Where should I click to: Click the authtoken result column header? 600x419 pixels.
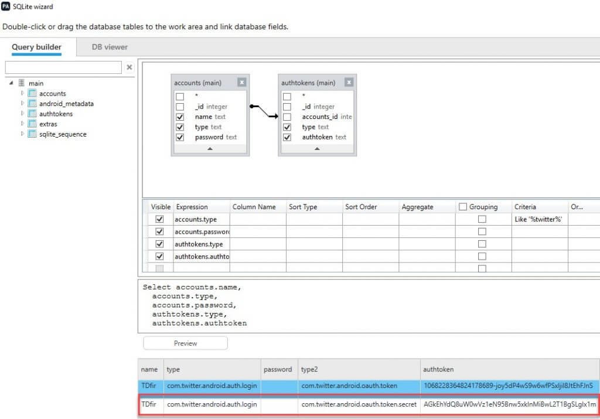(510, 369)
